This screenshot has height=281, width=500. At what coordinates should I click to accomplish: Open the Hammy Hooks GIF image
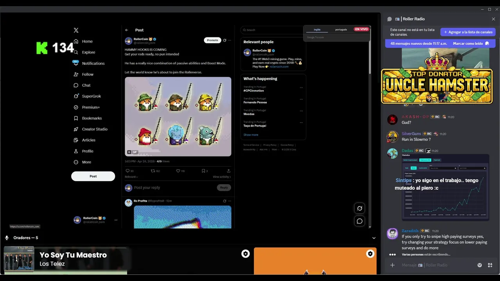[178, 116]
